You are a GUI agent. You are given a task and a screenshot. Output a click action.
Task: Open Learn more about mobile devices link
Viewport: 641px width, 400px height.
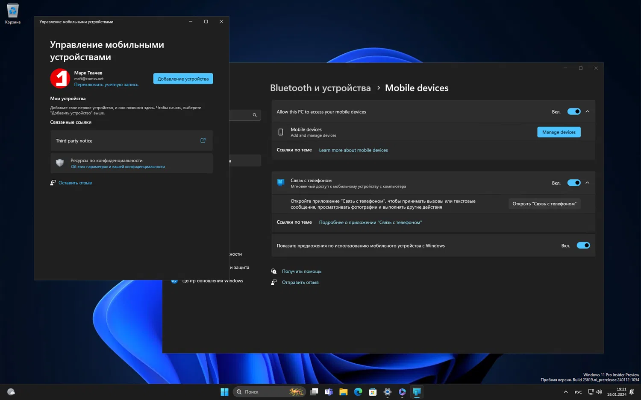click(353, 150)
